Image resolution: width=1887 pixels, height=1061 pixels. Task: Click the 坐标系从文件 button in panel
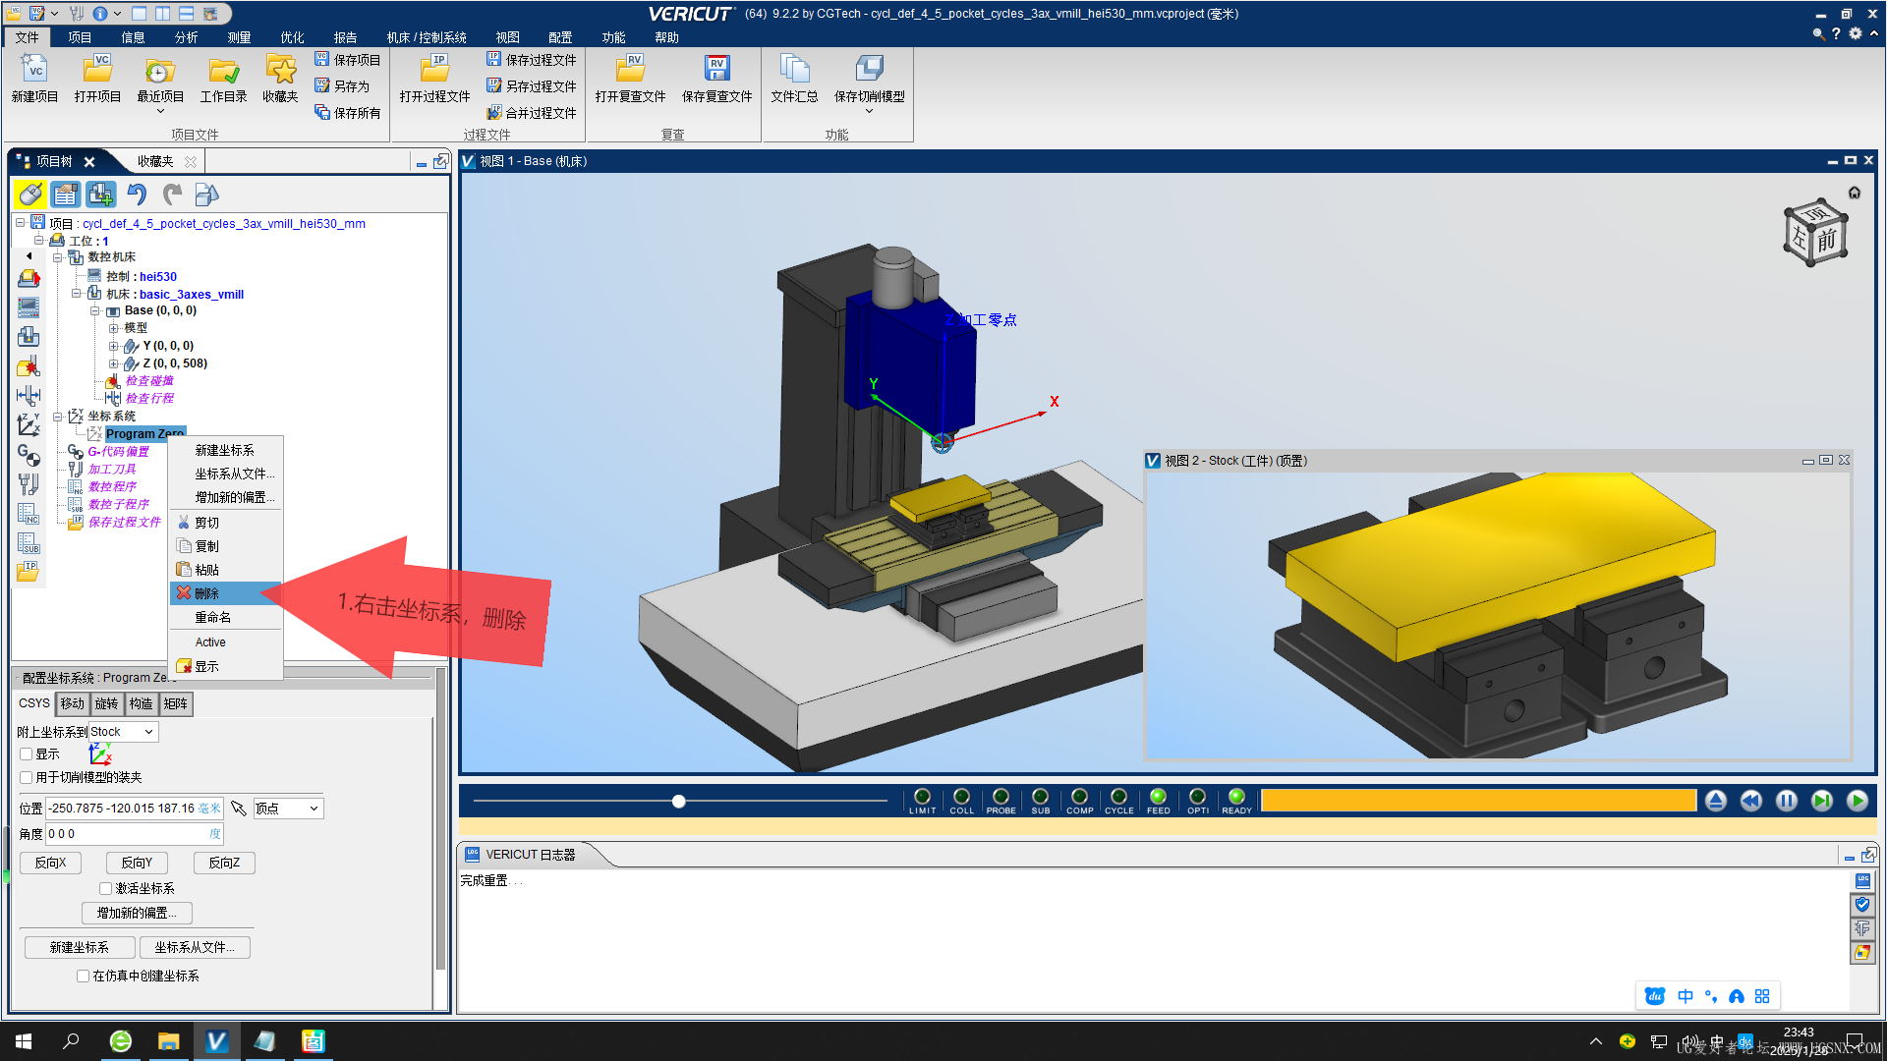click(x=195, y=947)
